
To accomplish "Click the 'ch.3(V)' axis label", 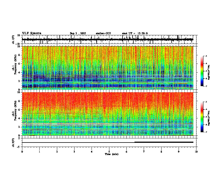I will point(13,142).
